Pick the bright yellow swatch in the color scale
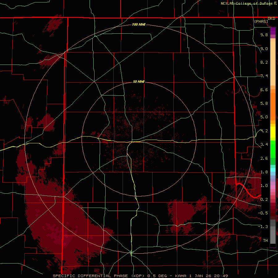278x278 pixels. pyautogui.click(x=273, y=132)
